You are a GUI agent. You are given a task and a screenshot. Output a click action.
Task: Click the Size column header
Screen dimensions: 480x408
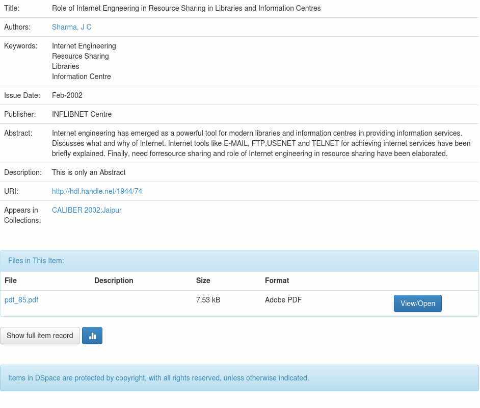[203, 280]
